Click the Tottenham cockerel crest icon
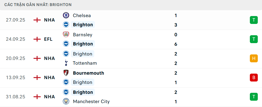Viewport: 262px width, 107px height. (66, 63)
